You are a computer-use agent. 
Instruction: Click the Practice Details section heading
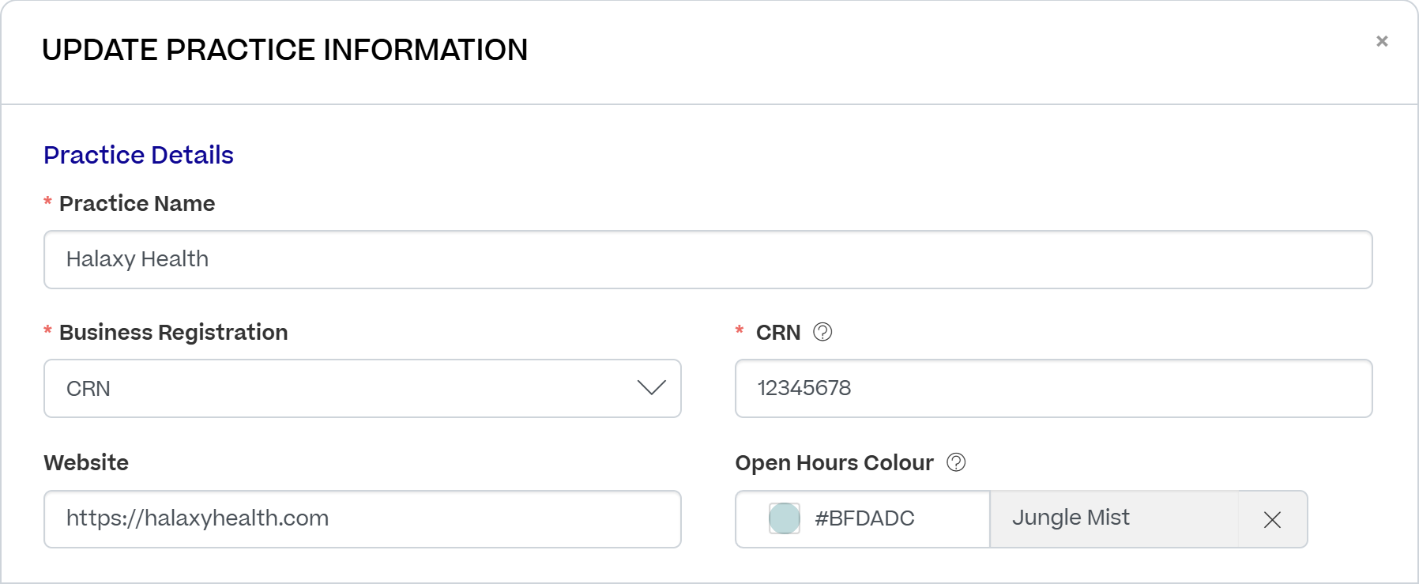[x=138, y=155]
